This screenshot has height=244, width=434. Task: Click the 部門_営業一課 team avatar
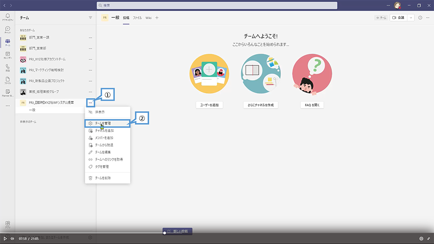23,38
